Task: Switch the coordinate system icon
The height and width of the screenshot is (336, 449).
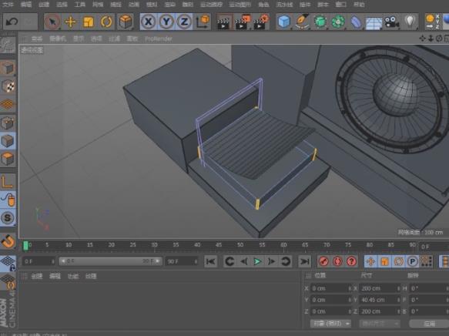Action: pyautogui.click(x=203, y=22)
